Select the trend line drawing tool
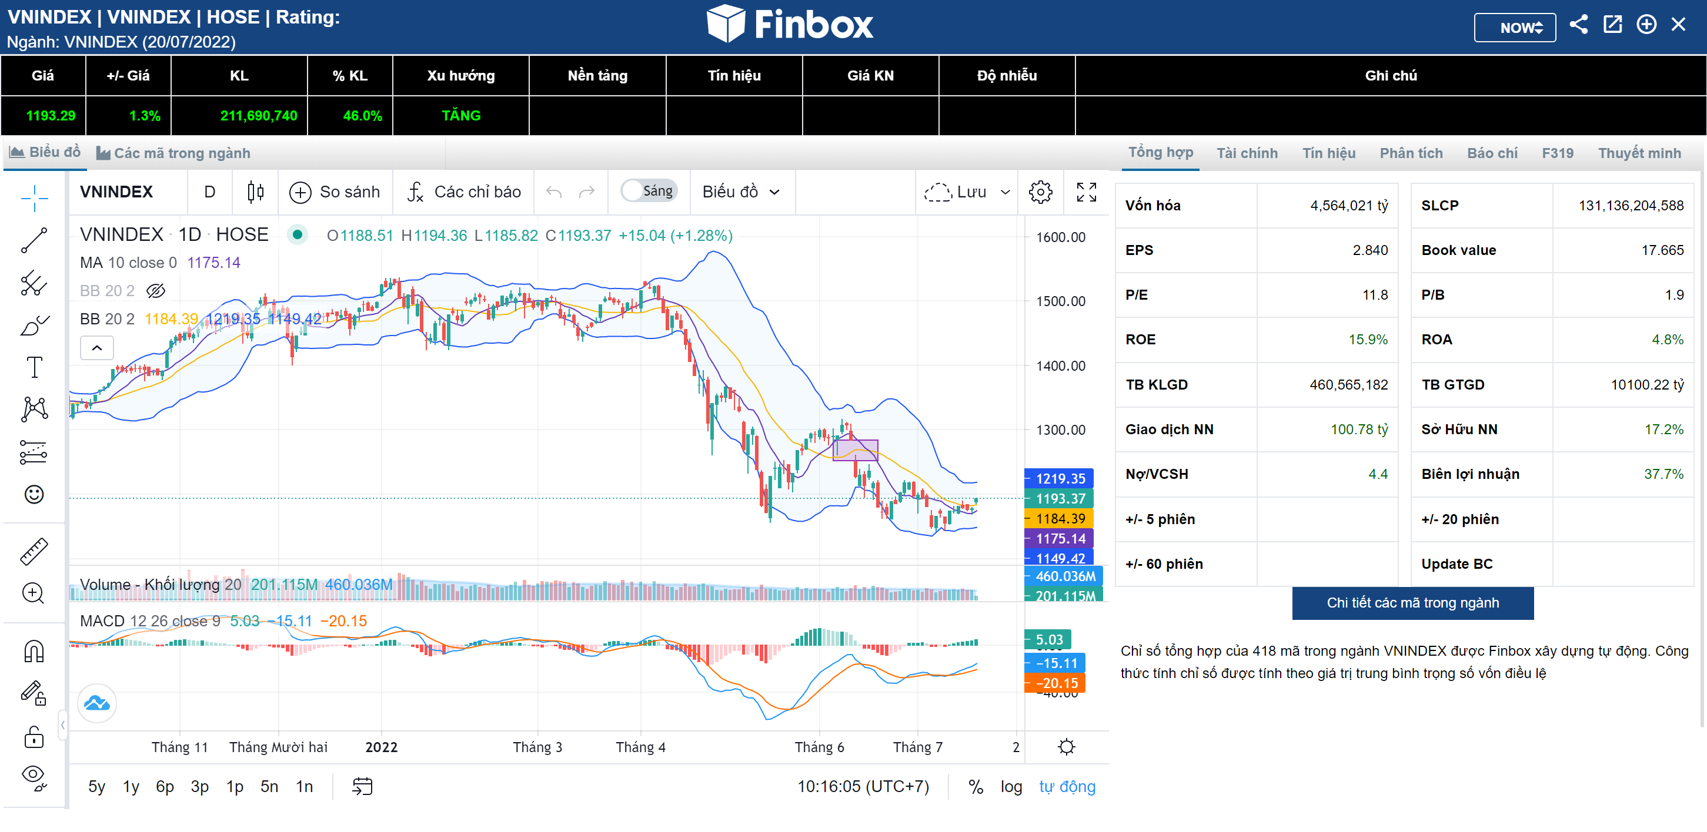1707x832 pixels. coord(34,240)
